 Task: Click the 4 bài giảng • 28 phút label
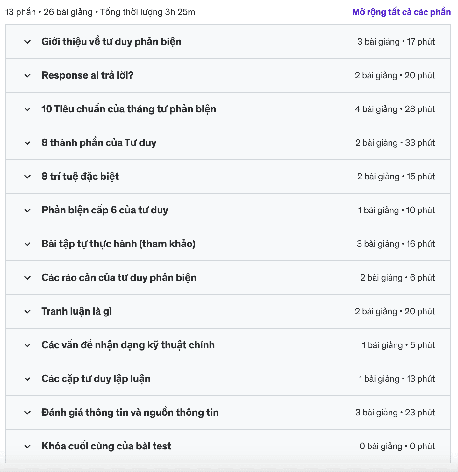395,109
